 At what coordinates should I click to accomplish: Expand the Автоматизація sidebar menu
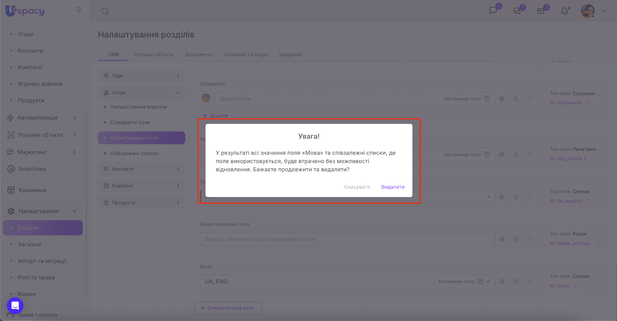(74, 118)
